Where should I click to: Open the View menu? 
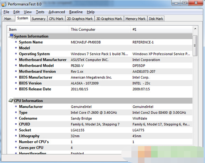28,12
